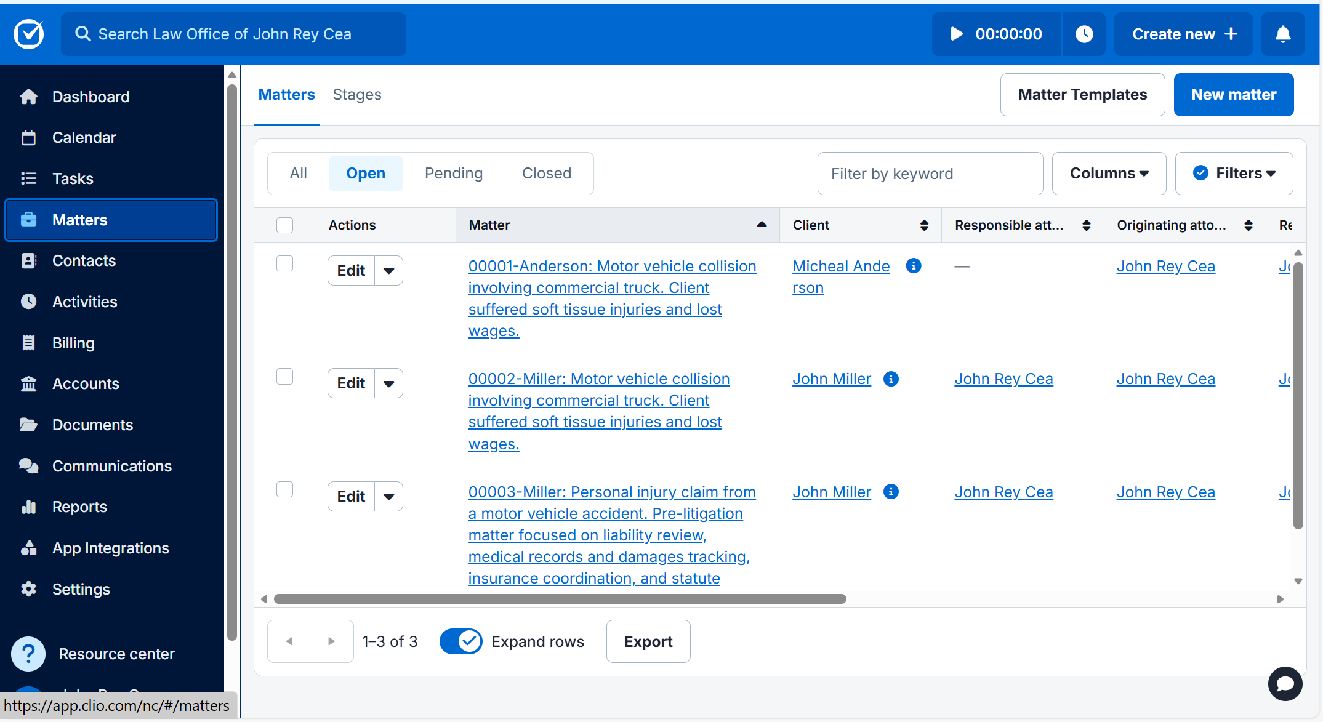Start the timer play button
Image resolution: width=1323 pixels, height=722 pixels.
(956, 34)
